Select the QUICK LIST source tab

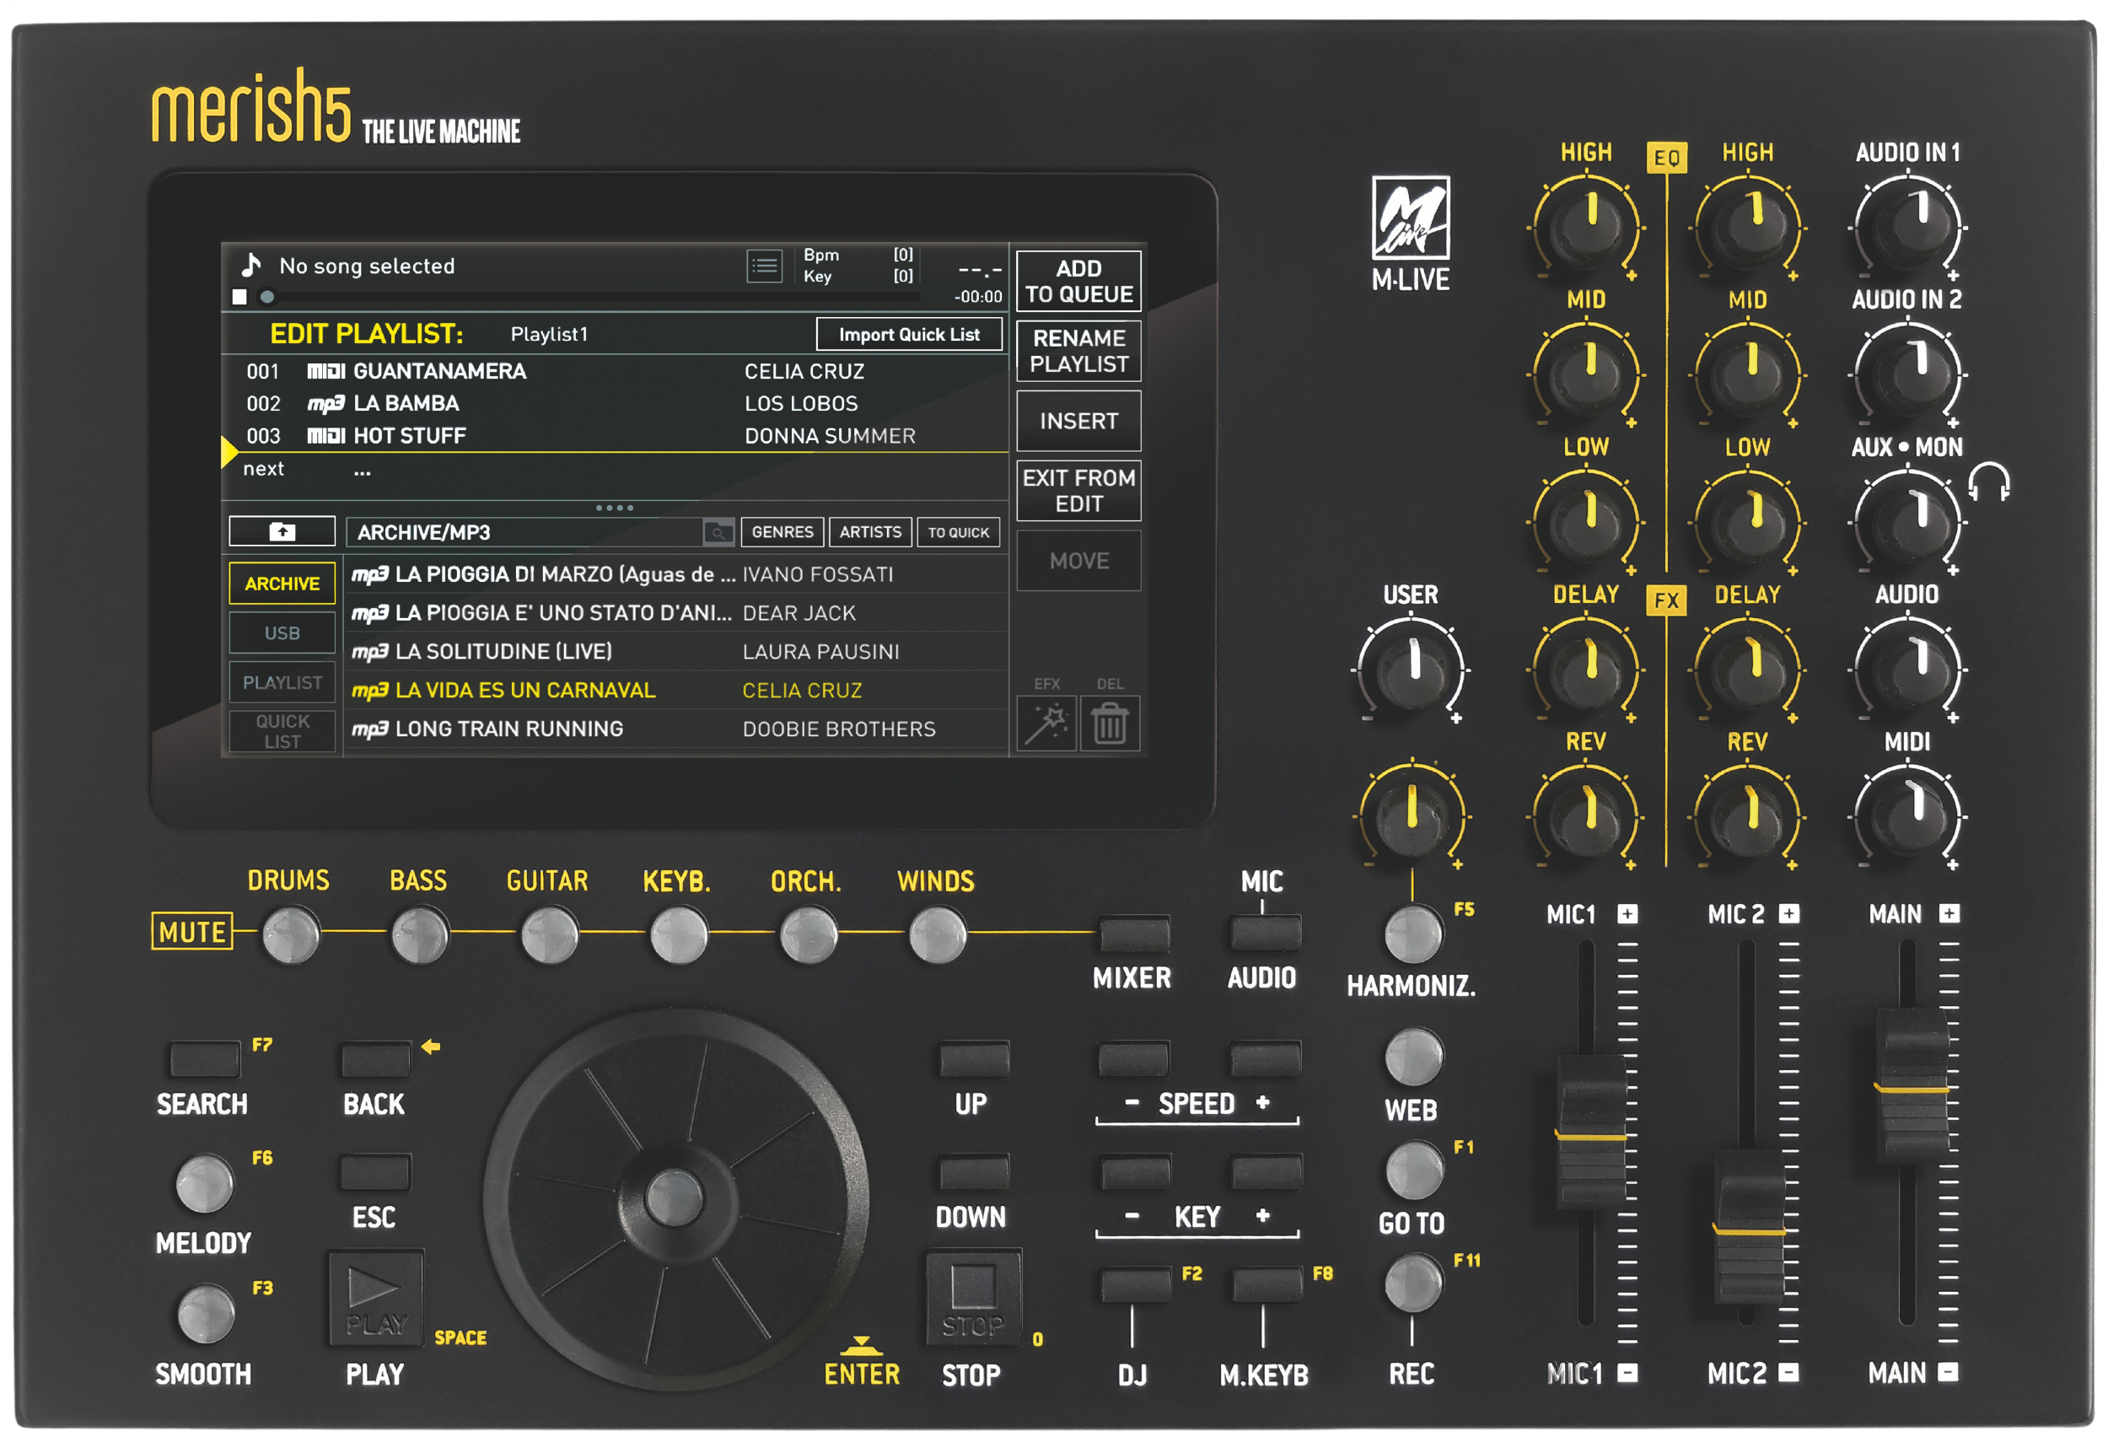click(x=282, y=731)
